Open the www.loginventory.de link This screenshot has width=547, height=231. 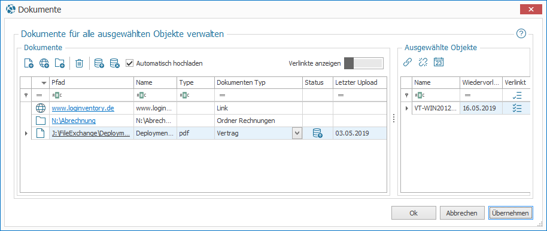[83, 108]
